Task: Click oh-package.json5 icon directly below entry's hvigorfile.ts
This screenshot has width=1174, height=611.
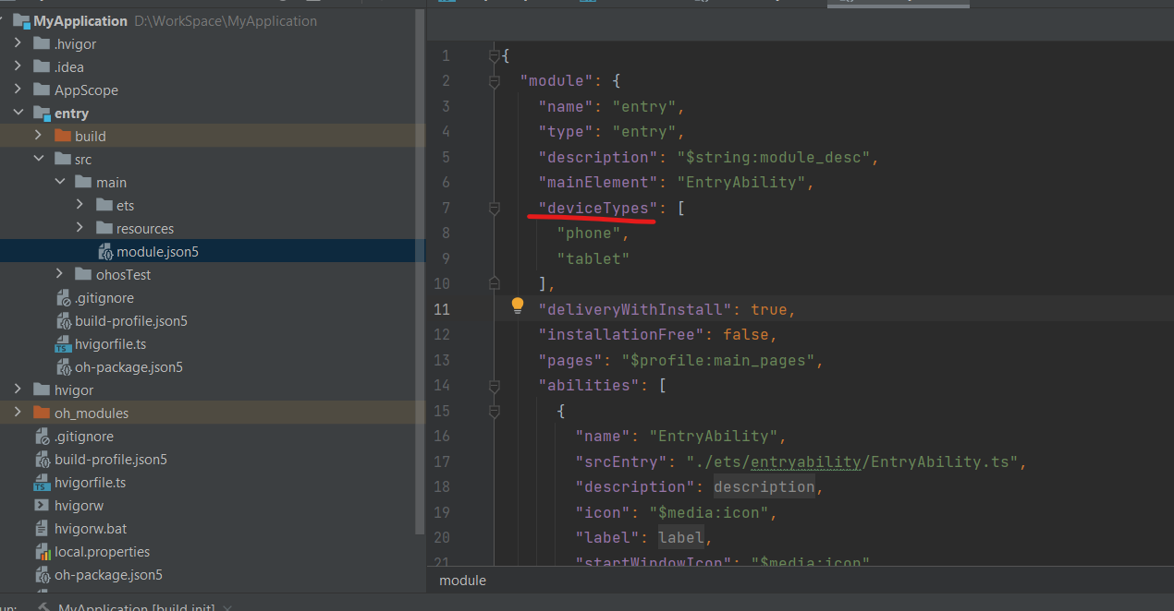Action: [x=64, y=367]
